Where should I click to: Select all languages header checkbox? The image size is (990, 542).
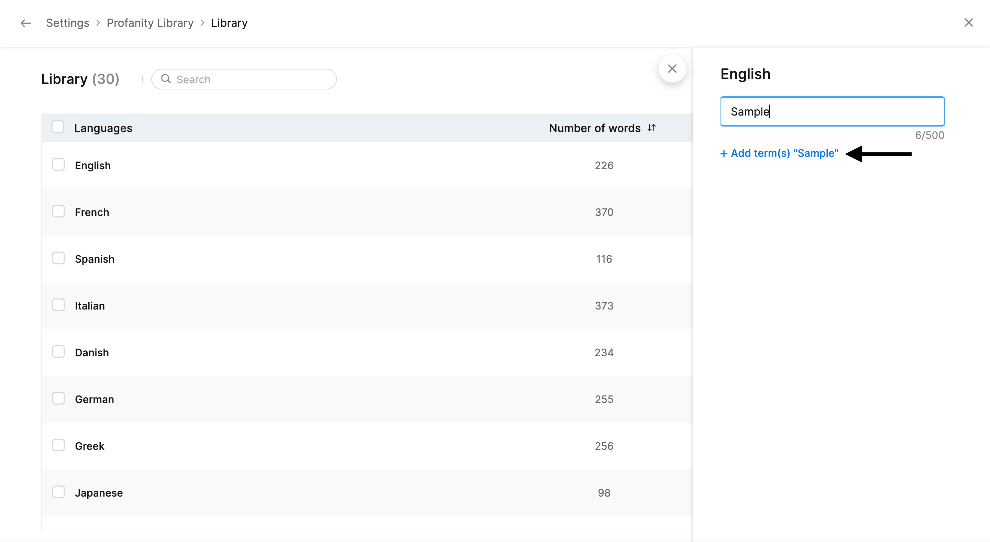click(x=58, y=127)
